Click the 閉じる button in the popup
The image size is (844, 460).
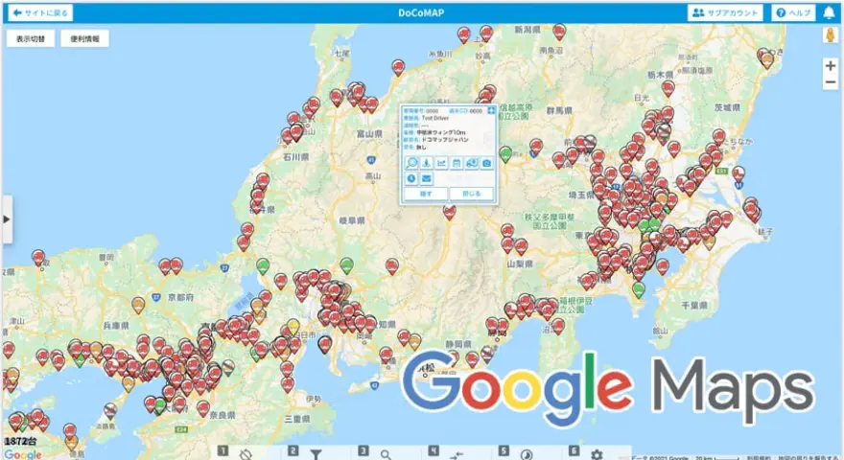point(471,194)
